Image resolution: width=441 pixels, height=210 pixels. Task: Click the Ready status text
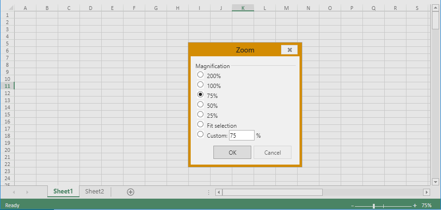tap(12, 205)
